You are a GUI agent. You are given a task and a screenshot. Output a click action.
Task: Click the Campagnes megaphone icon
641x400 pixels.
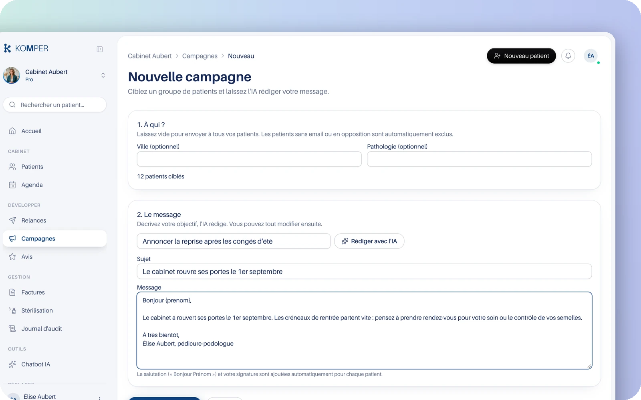(x=12, y=238)
